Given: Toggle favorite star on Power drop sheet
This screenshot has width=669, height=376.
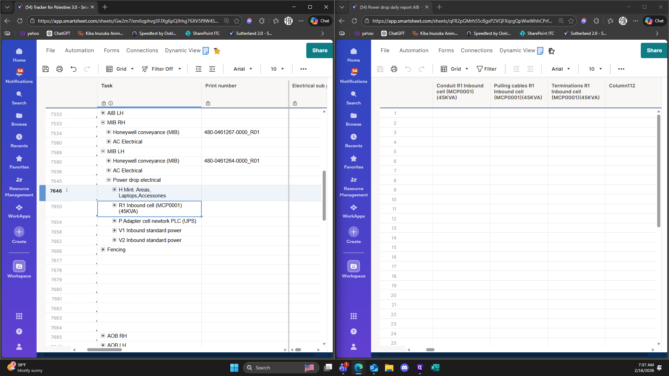Looking at the screenshot, I should (x=551, y=51).
